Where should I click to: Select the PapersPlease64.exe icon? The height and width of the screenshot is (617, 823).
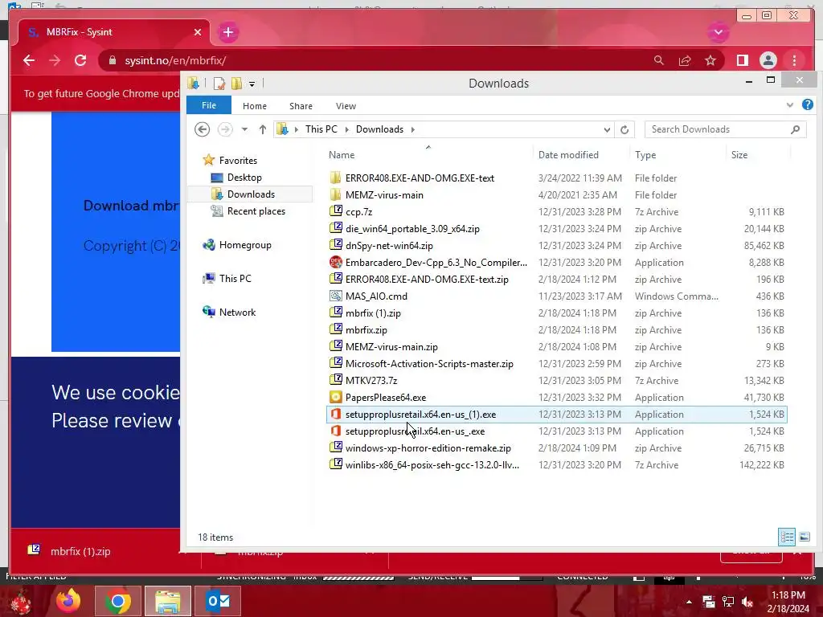point(336,397)
